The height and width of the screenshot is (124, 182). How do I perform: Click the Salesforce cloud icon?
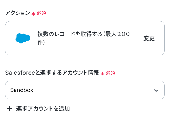click(23, 38)
